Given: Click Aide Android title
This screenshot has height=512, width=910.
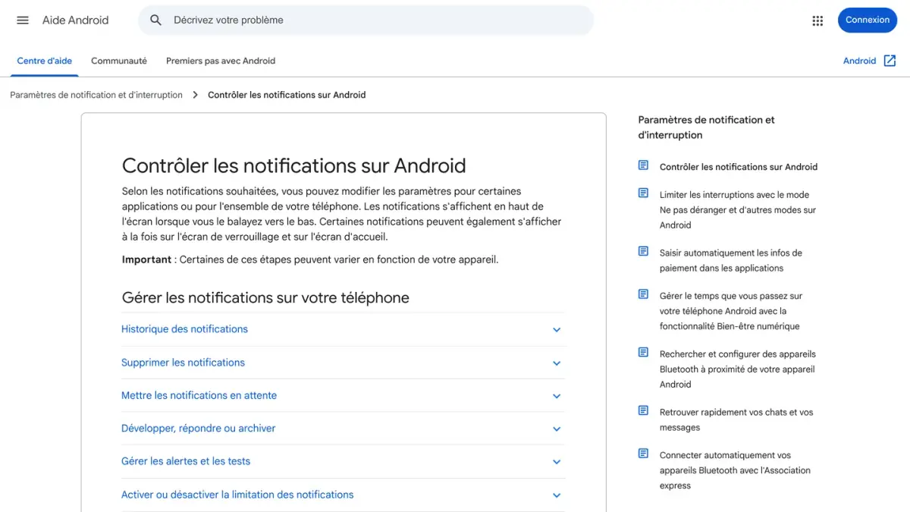Looking at the screenshot, I should (76, 20).
